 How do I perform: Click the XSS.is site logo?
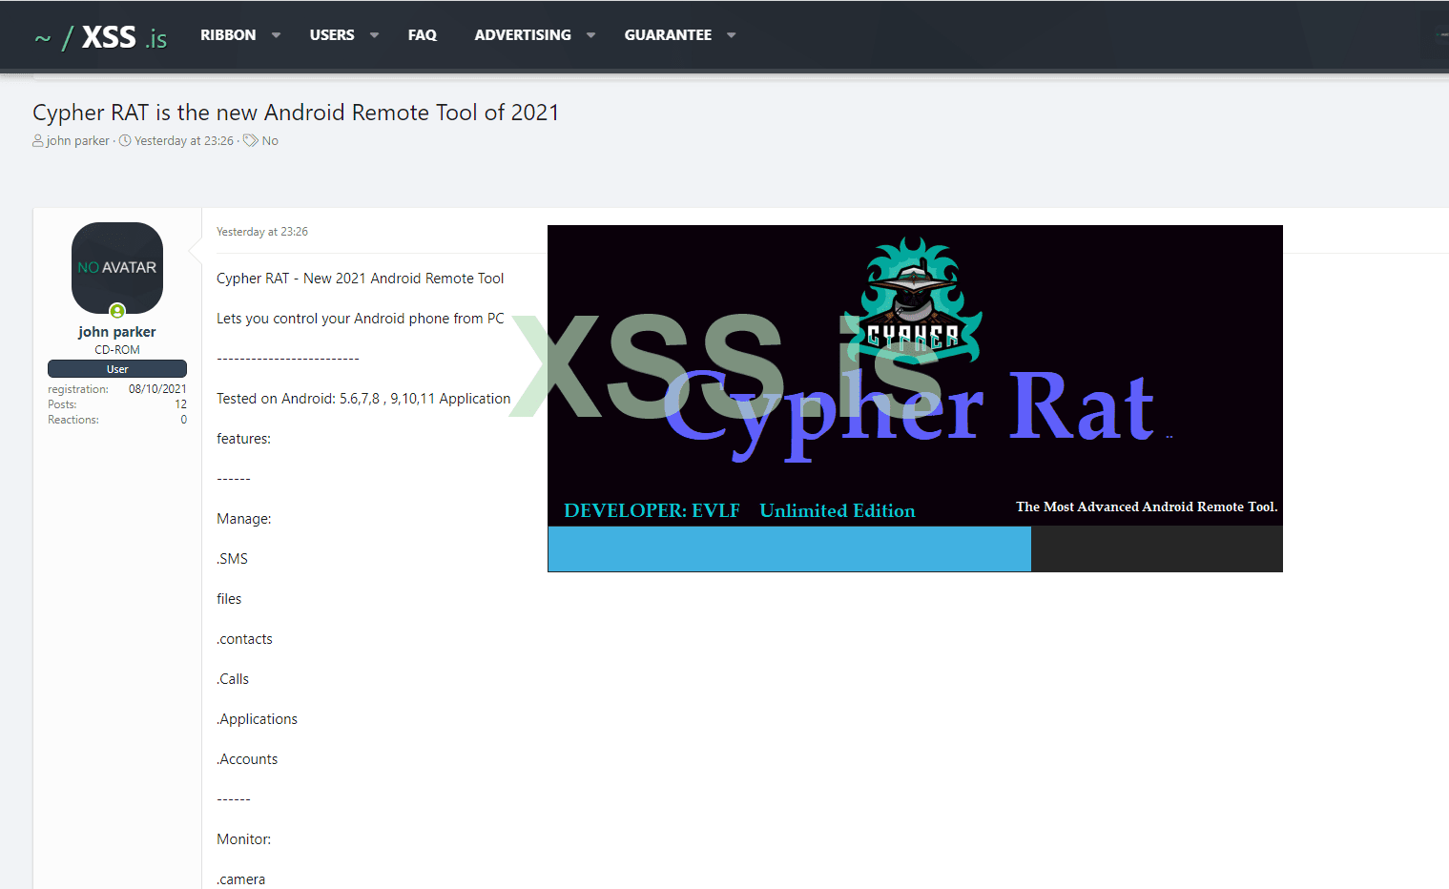[x=100, y=37]
